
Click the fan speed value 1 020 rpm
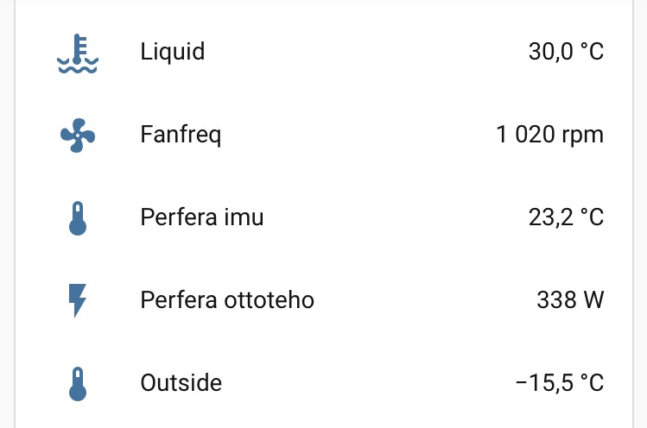549,135
